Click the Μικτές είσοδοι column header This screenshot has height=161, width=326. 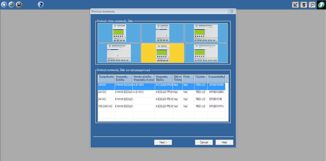point(144,79)
